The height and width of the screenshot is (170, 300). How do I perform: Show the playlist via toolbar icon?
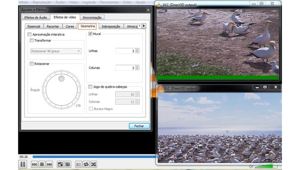79,165
